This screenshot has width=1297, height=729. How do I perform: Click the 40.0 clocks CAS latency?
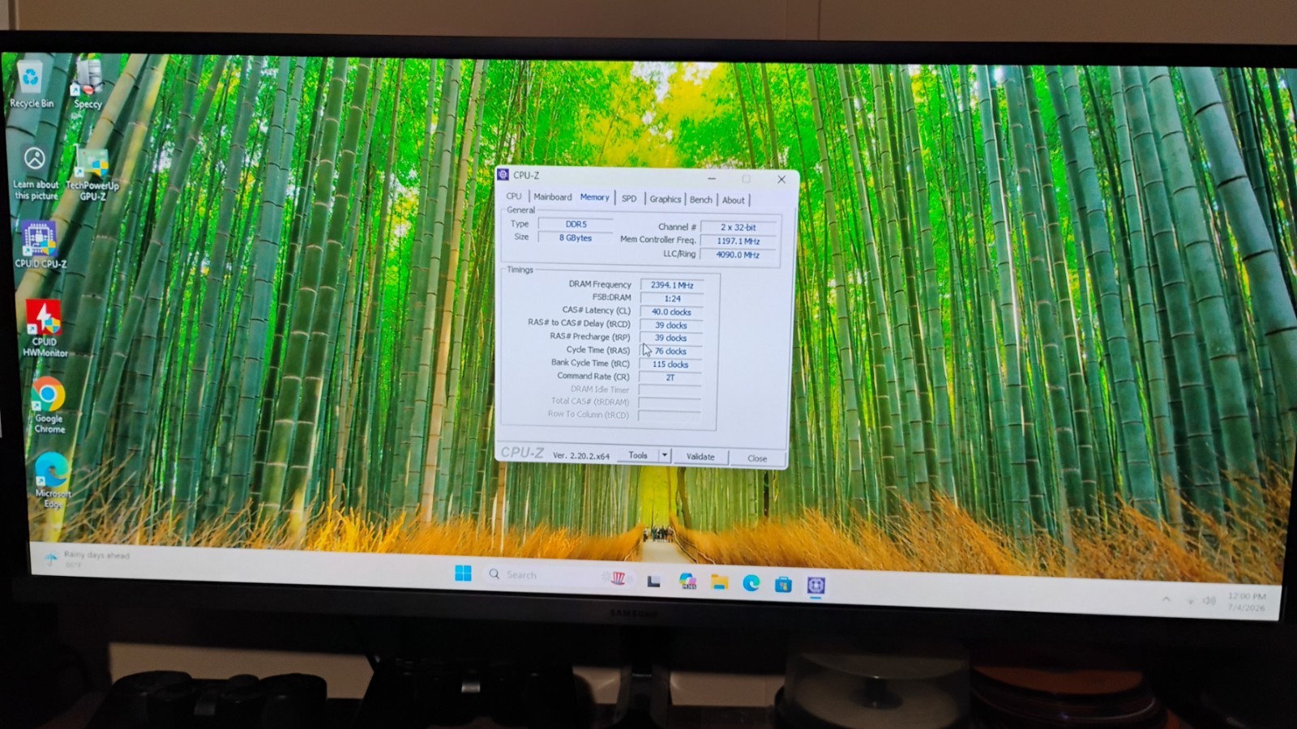671,312
